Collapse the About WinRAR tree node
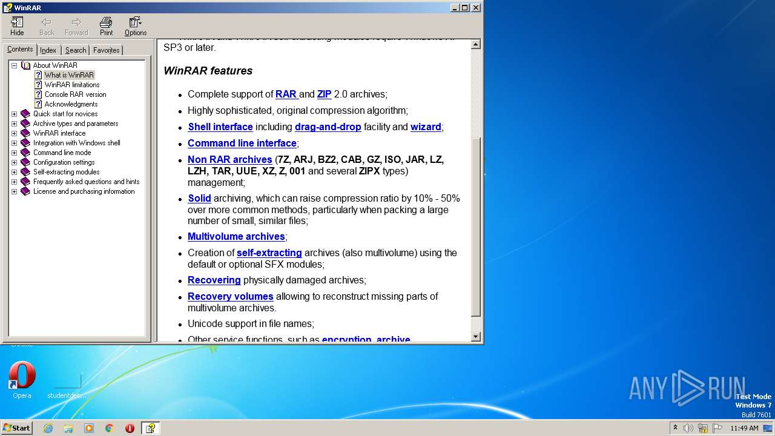The width and height of the screenshot is (775, 436). click(14, 65)
